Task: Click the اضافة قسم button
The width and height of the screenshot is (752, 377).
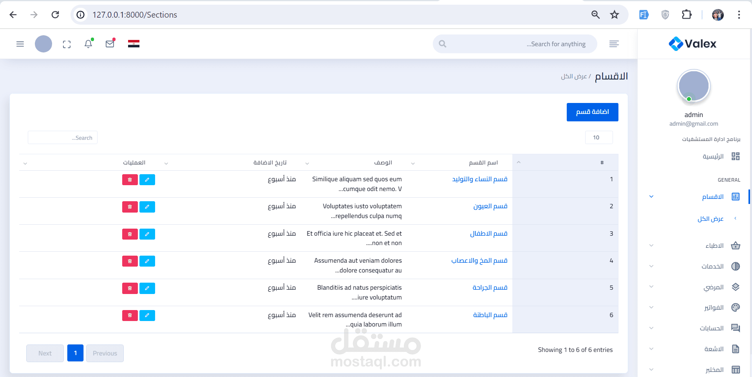Action: point(592,112)
